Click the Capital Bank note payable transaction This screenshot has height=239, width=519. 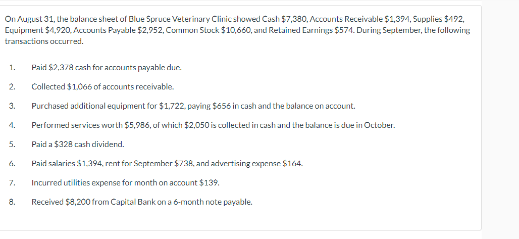click(142, 202)
